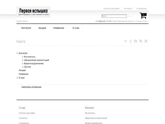Expand the Фотопечать tree node
Screen dimensions: 165x124
[22, 57]
